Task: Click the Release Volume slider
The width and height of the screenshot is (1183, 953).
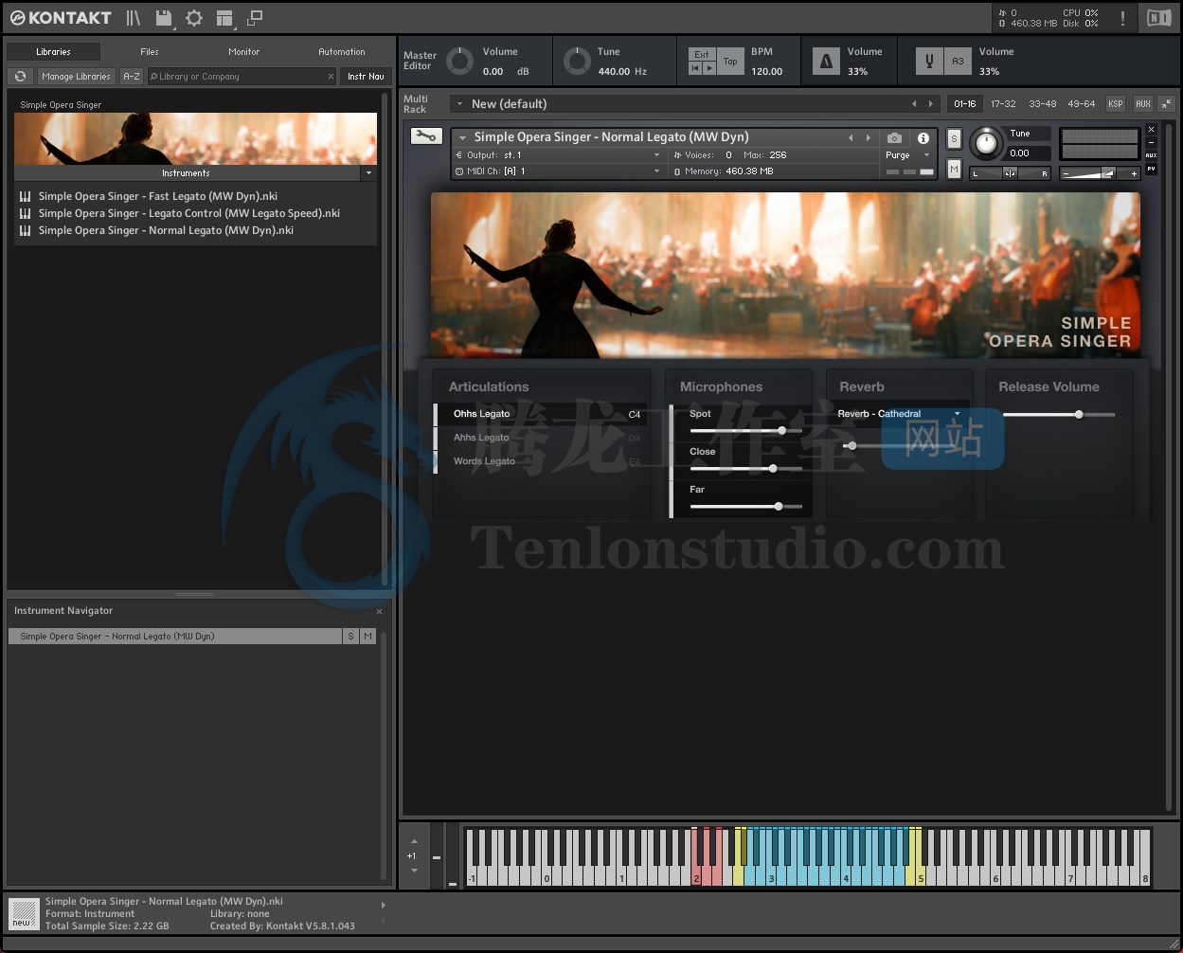Action: (1059, 414)
